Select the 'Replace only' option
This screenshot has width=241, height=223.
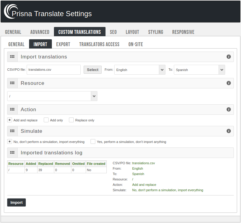[x=71, y=120]
